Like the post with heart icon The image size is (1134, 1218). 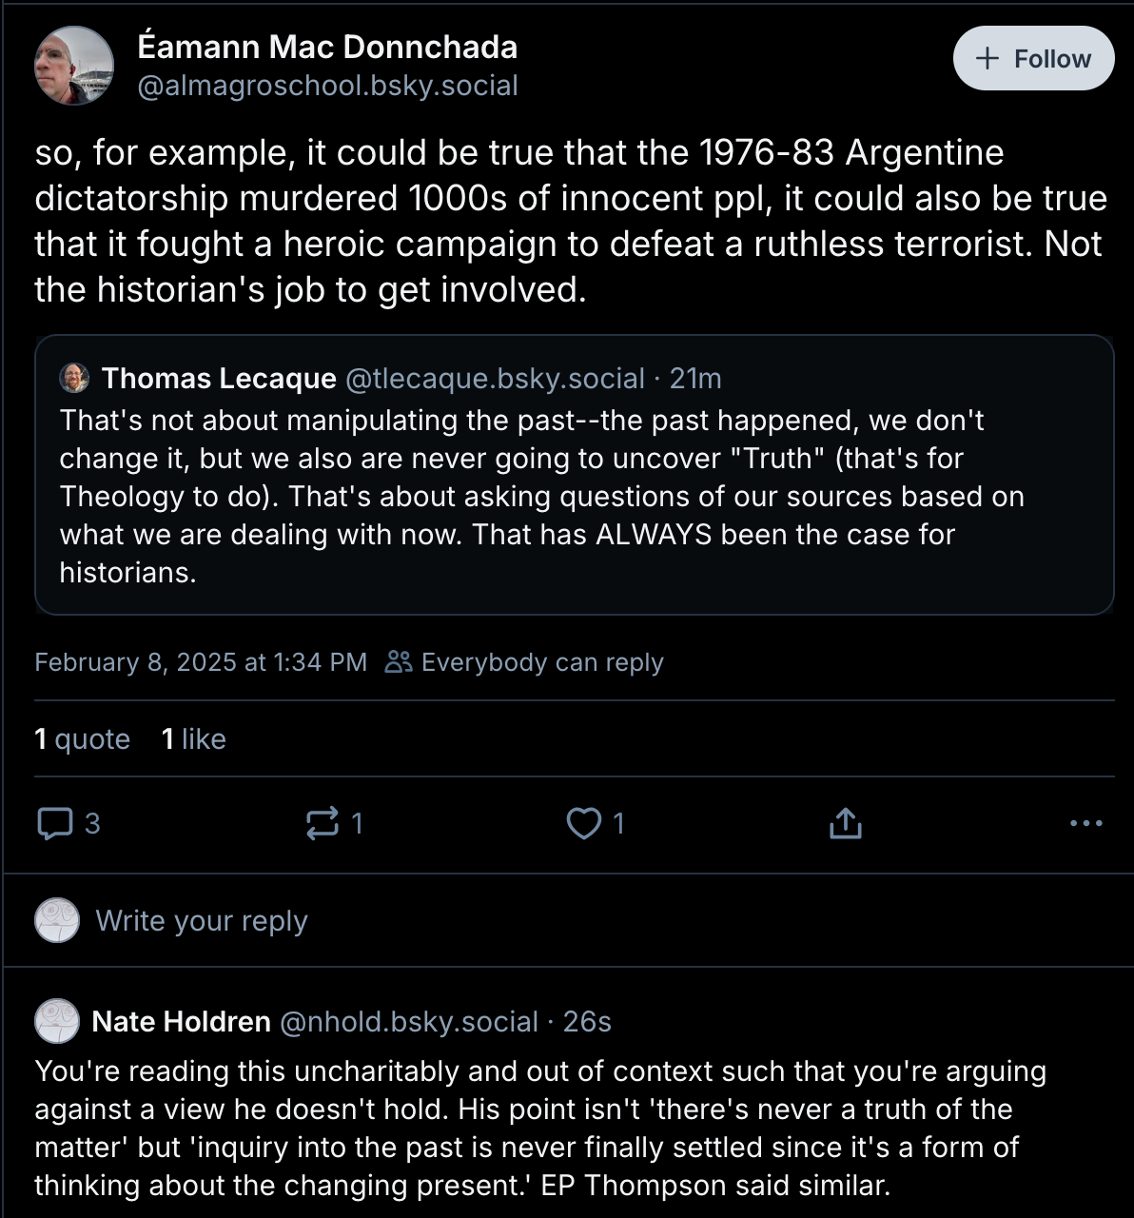[583, 823]
